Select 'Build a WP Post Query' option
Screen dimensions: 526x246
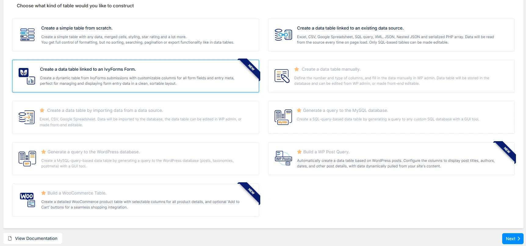point(326,152)
